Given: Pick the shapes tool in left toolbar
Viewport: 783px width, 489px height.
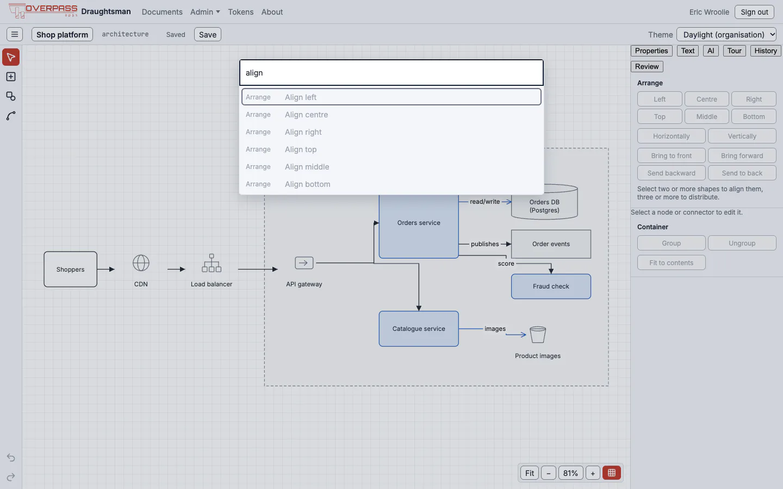Looking at the screenshot, I should pos(11,96).
